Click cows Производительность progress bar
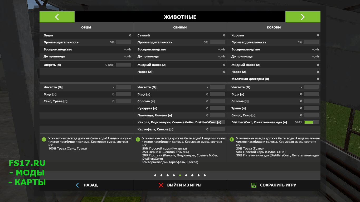Viewport: 360px width, 202px height. click(312, 42)
